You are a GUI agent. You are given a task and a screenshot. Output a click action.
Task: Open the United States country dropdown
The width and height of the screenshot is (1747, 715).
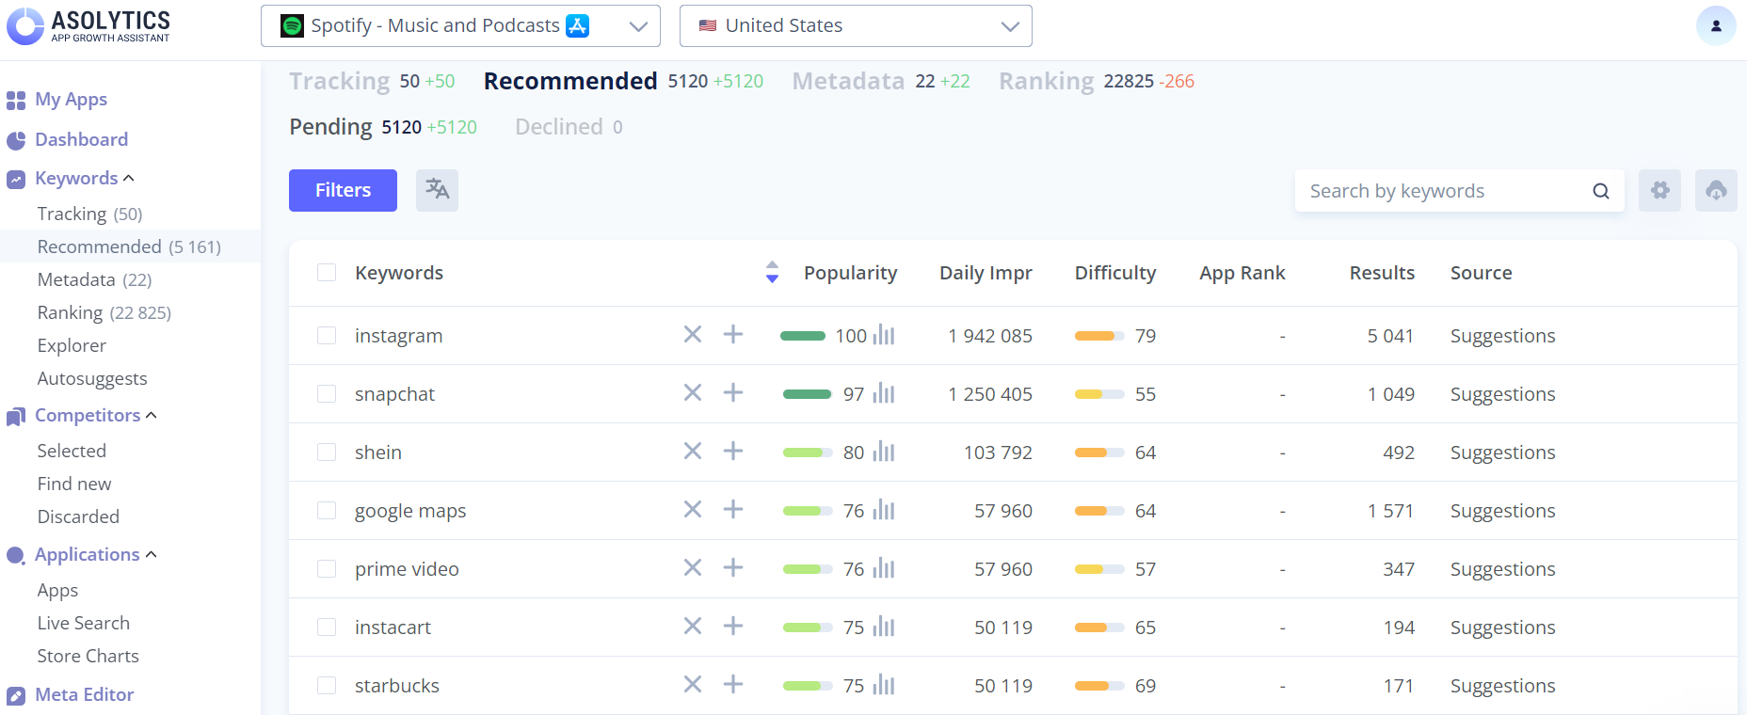pyautogui.click(x=856, y=25)
